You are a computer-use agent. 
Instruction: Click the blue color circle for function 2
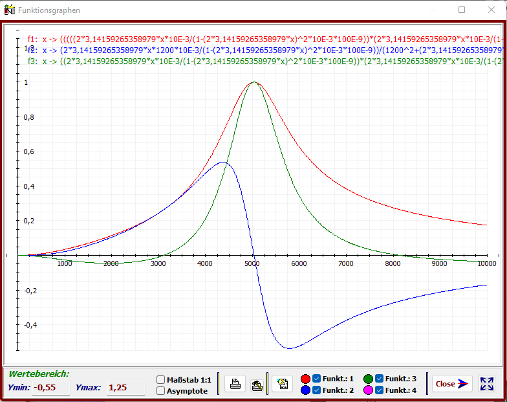coord(306,390)
